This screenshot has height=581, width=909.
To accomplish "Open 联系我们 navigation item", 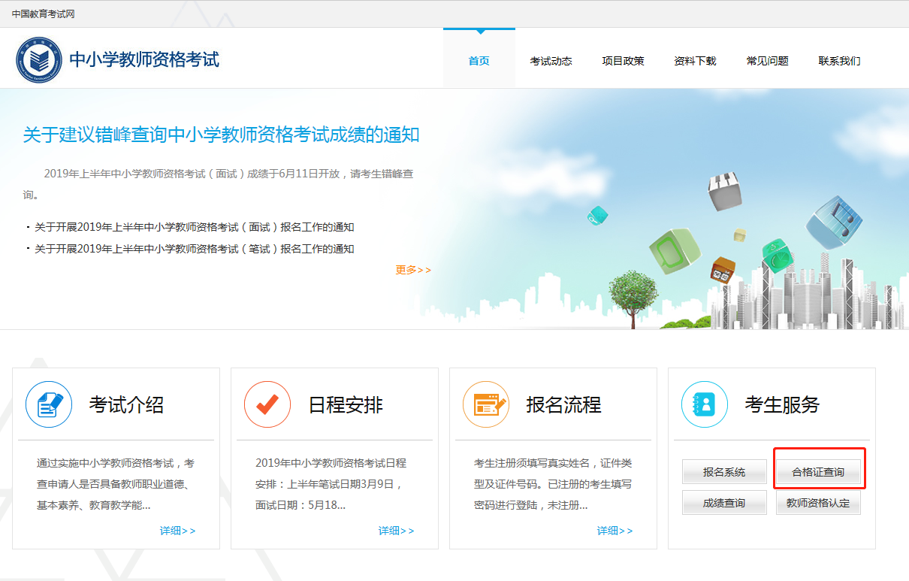I will (840, 61).
